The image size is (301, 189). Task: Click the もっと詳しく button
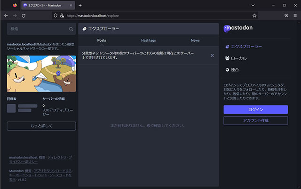[41, 126]
